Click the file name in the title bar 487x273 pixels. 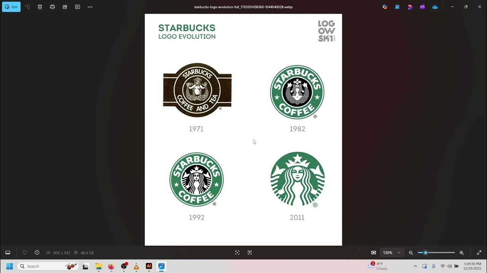pos(243,7)
